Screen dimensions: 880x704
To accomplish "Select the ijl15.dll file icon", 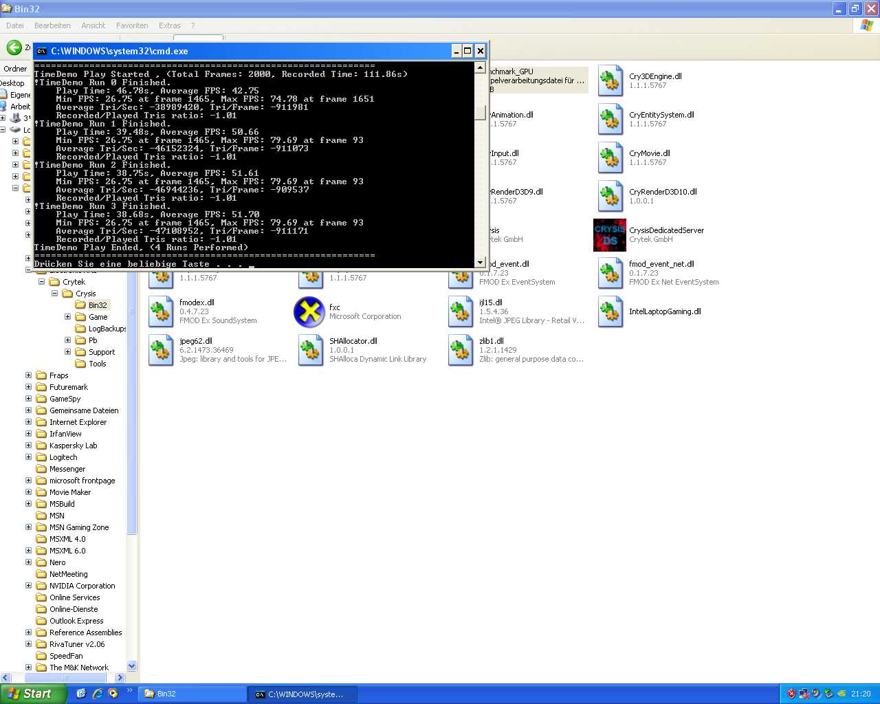I will coord(461,312).
